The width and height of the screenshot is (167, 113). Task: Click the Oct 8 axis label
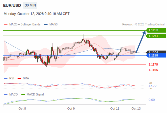(x=22, y=108)
